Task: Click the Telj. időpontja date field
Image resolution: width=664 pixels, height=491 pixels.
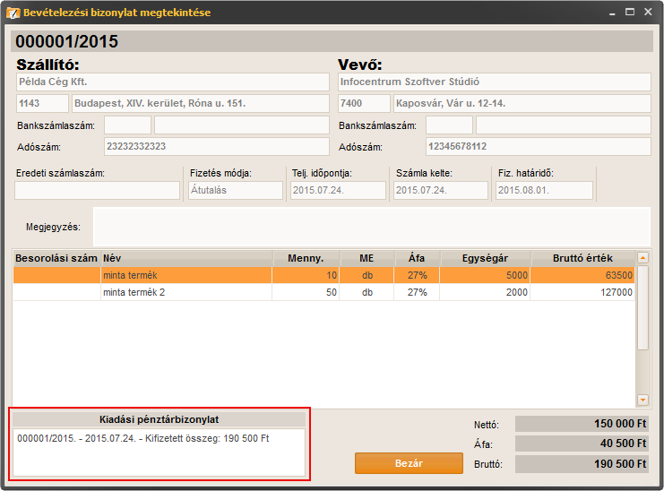Action: 338,191
